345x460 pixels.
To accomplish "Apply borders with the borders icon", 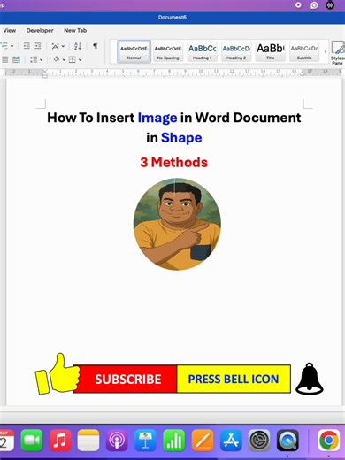I will pos(73,59).
